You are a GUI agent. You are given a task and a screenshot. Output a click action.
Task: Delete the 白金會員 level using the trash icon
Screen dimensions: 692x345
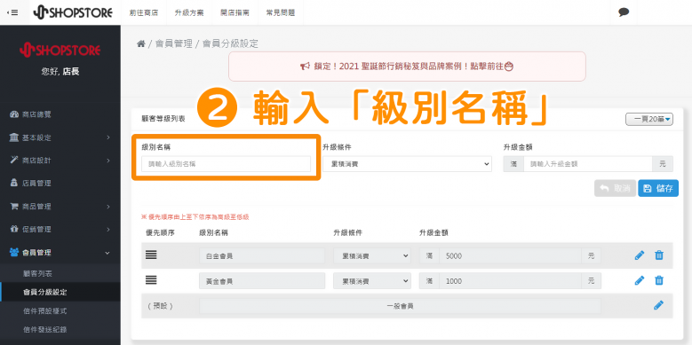click(x=659, y=255)
